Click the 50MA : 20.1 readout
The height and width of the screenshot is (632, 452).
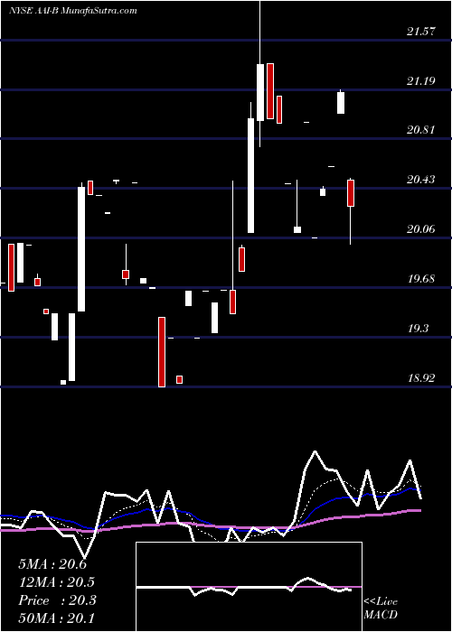pos(56,618)
